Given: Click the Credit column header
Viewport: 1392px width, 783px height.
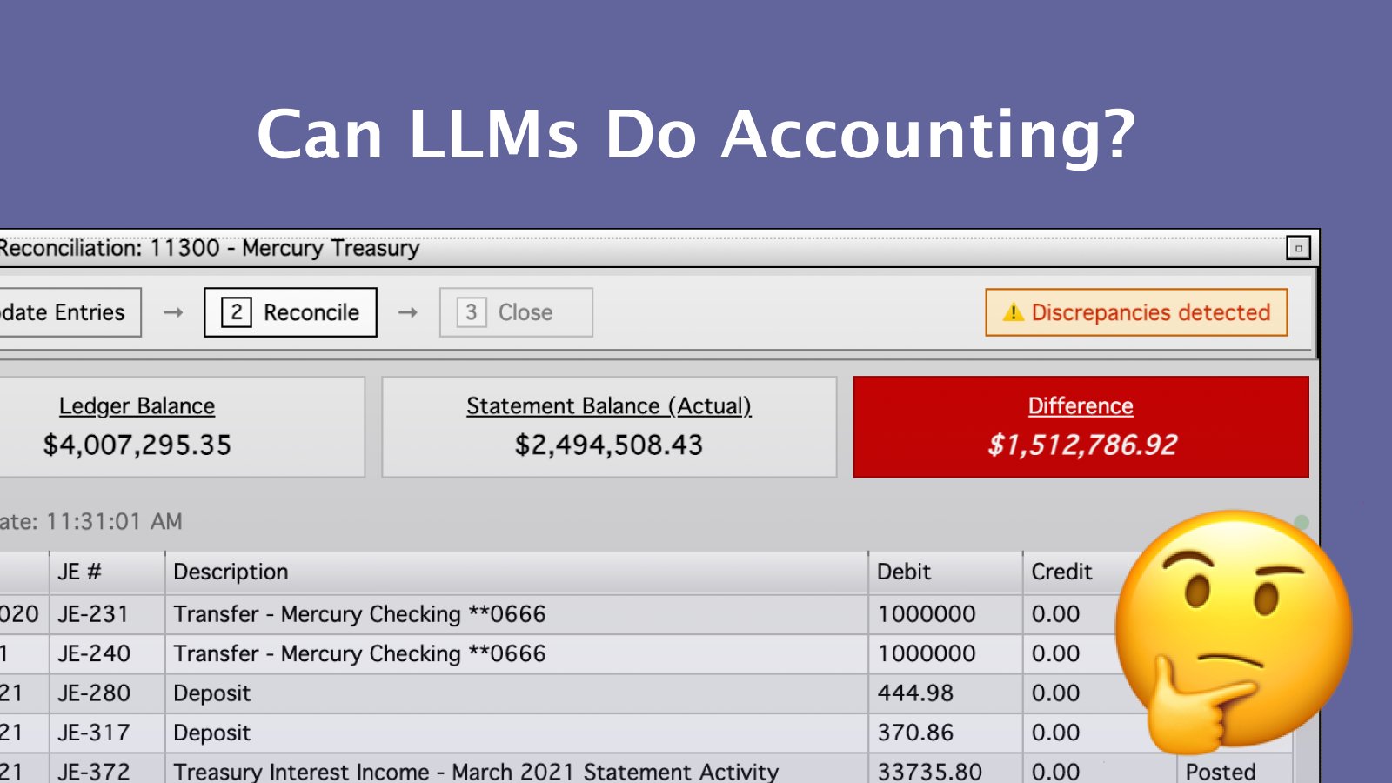Looking at the screenshot, I should [x=1061, y=572].
